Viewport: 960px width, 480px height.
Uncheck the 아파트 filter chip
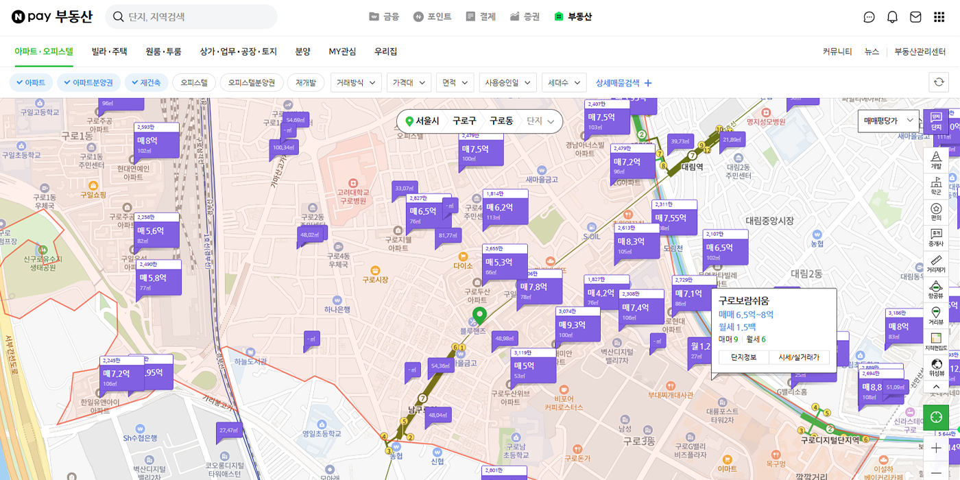tap(30, 82)
